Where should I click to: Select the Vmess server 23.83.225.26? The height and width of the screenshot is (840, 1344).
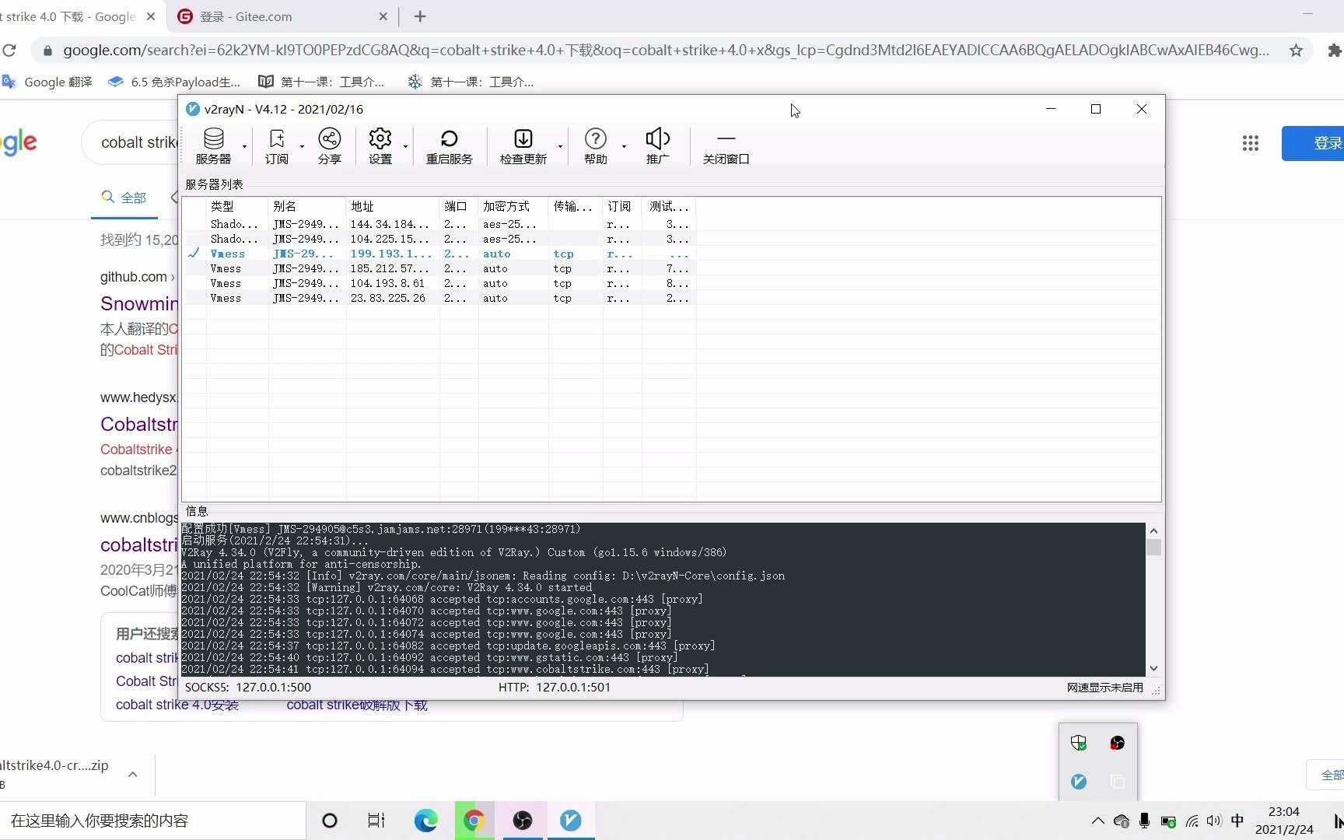[439, 298]
